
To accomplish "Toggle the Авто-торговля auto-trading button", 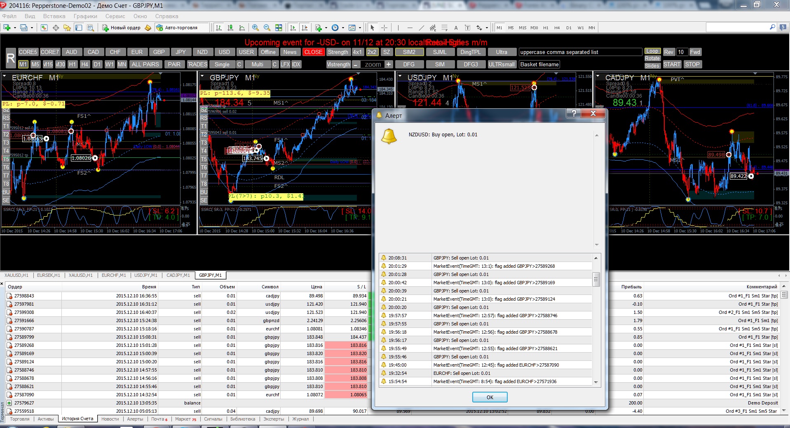I will pos(177,28).
